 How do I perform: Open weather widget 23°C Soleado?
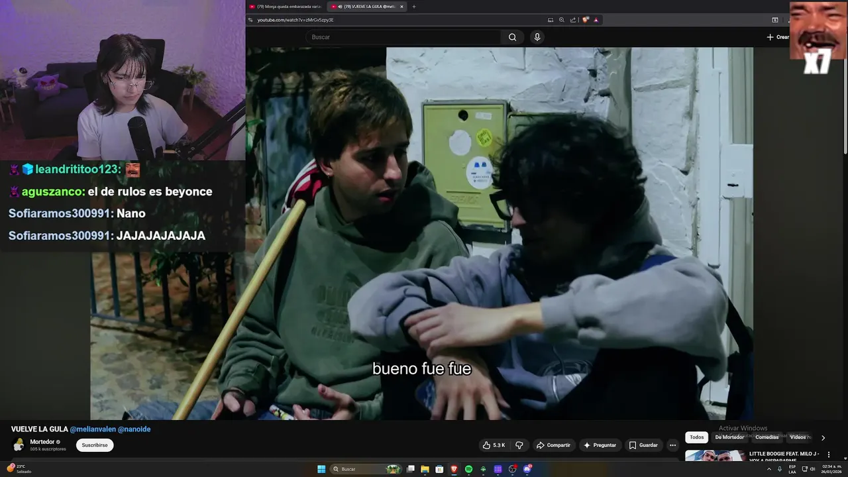(19, 469)
